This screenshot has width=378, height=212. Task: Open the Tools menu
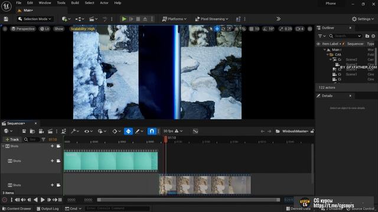pyautogui.click(x=61, y=3)
